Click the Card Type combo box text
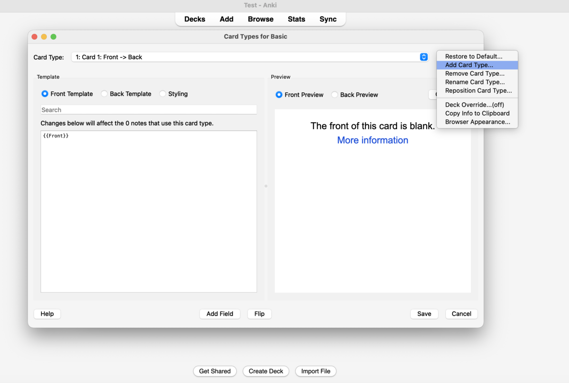The width and height of the screenshot is (569, 383). (109, 57)
